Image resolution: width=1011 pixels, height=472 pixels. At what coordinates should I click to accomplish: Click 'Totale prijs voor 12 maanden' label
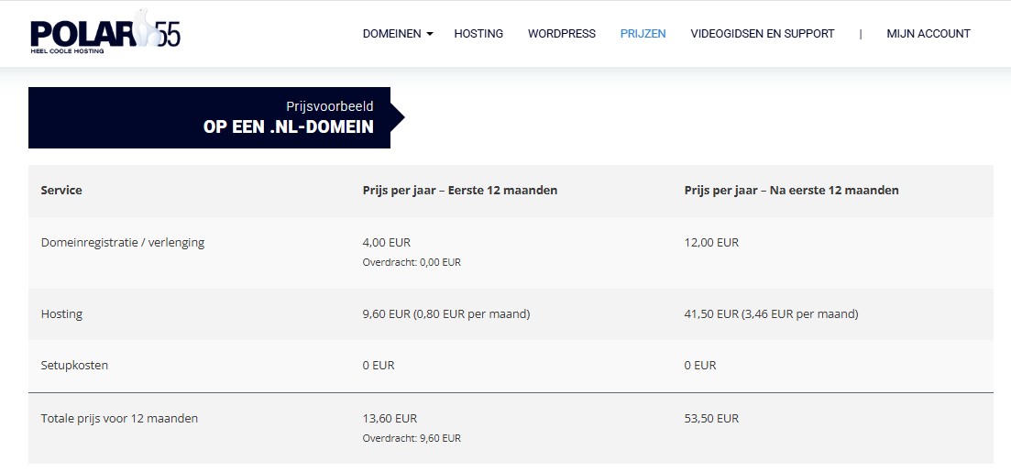pyautogui.click(x=119, y=419)
